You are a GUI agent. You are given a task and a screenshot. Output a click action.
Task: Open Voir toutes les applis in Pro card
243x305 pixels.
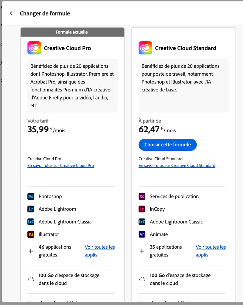pyautogui.click(x=100, y=251)
